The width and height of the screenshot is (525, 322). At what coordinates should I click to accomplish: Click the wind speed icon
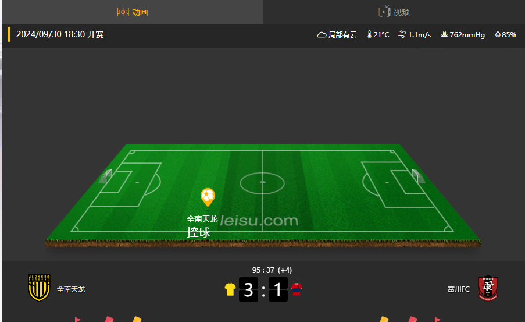[x=402, y=34]
